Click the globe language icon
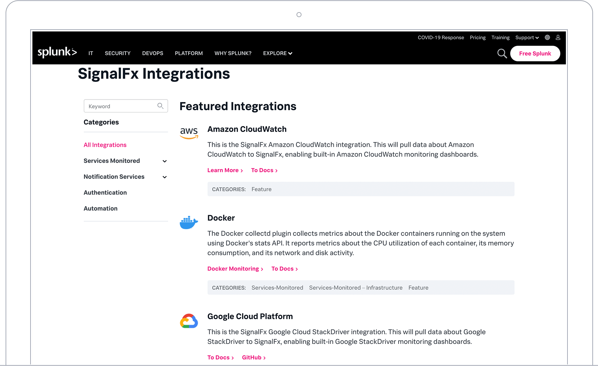 point(547,37)
